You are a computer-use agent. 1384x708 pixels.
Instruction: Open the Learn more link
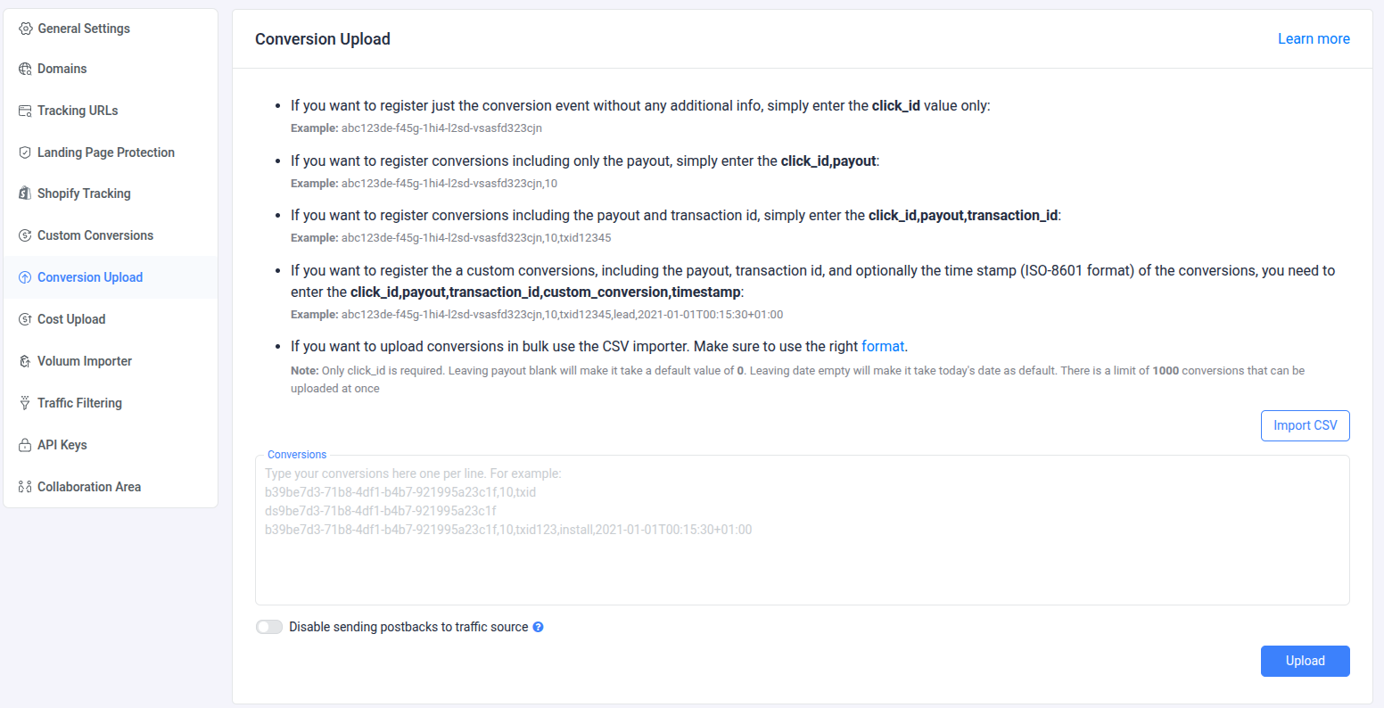[x=1314, y=38]
